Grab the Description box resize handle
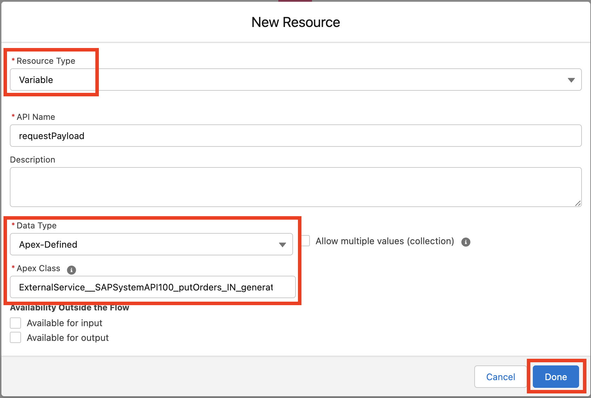Viewport: 591px width, 398px height. coord(578,203)
